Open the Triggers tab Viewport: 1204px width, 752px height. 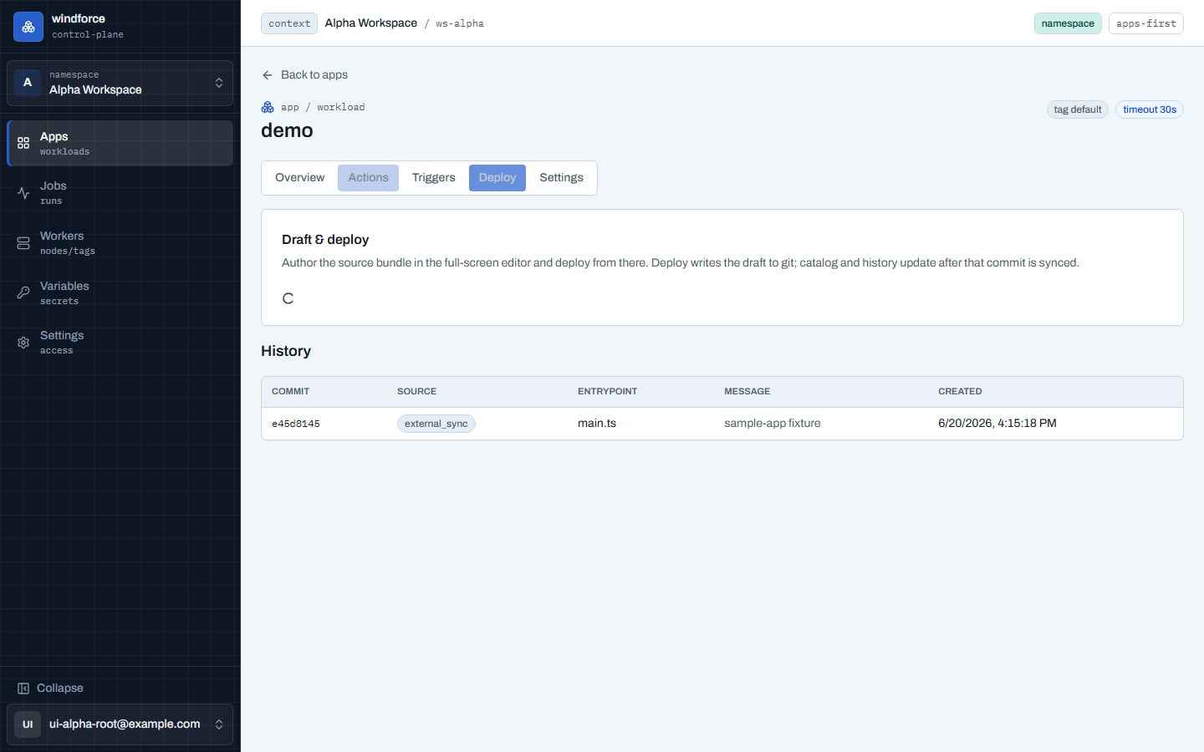[434, 178]
